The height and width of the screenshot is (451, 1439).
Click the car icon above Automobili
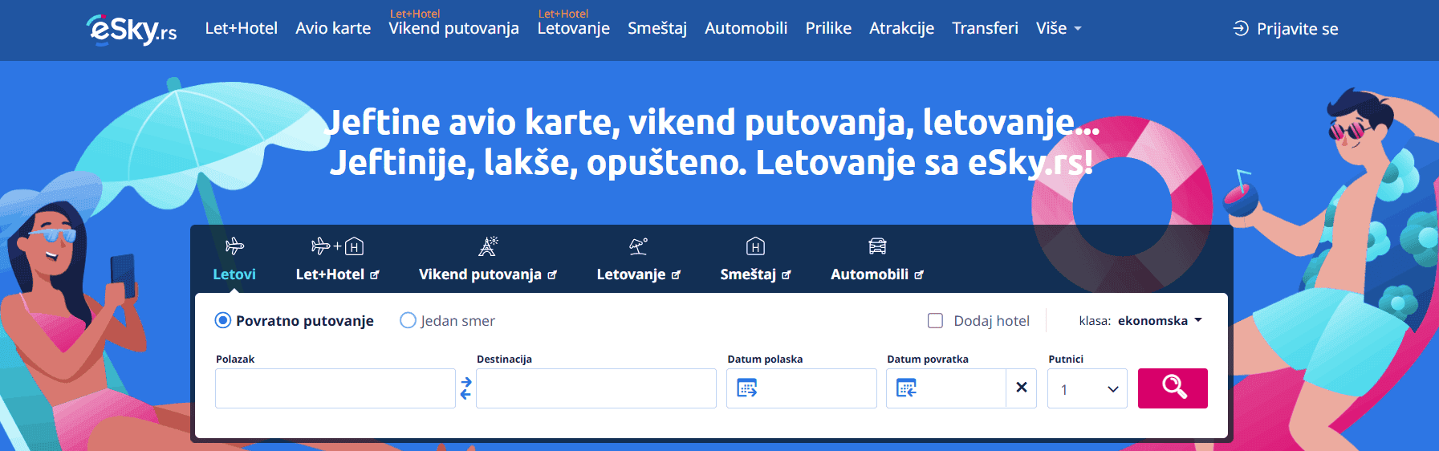tap(877, 246)
